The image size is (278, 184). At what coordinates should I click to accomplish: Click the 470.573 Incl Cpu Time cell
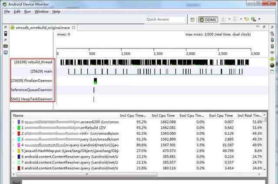coord(169,151)
